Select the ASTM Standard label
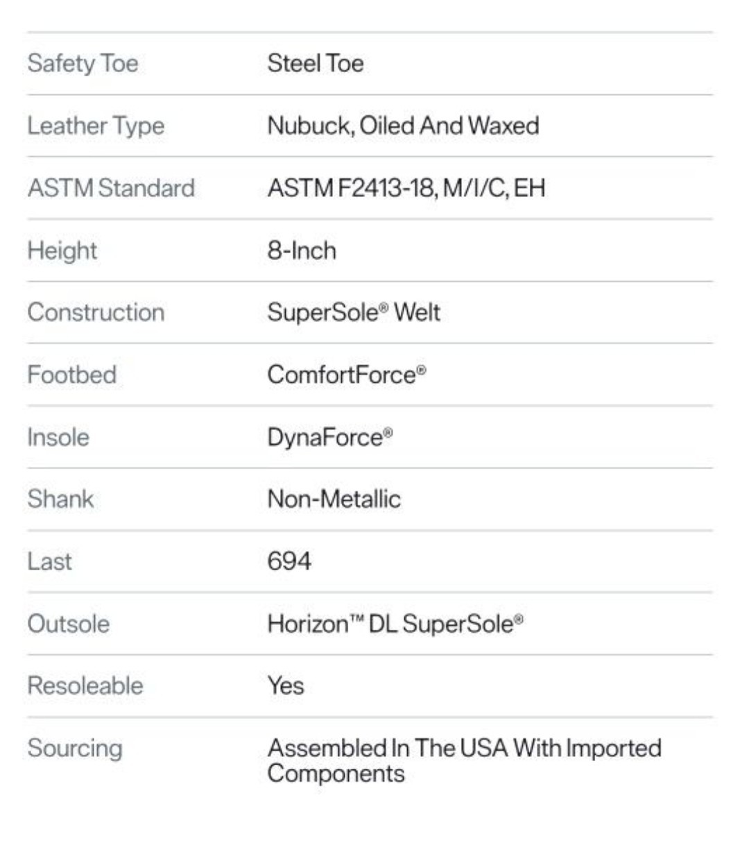 [111, 188]
